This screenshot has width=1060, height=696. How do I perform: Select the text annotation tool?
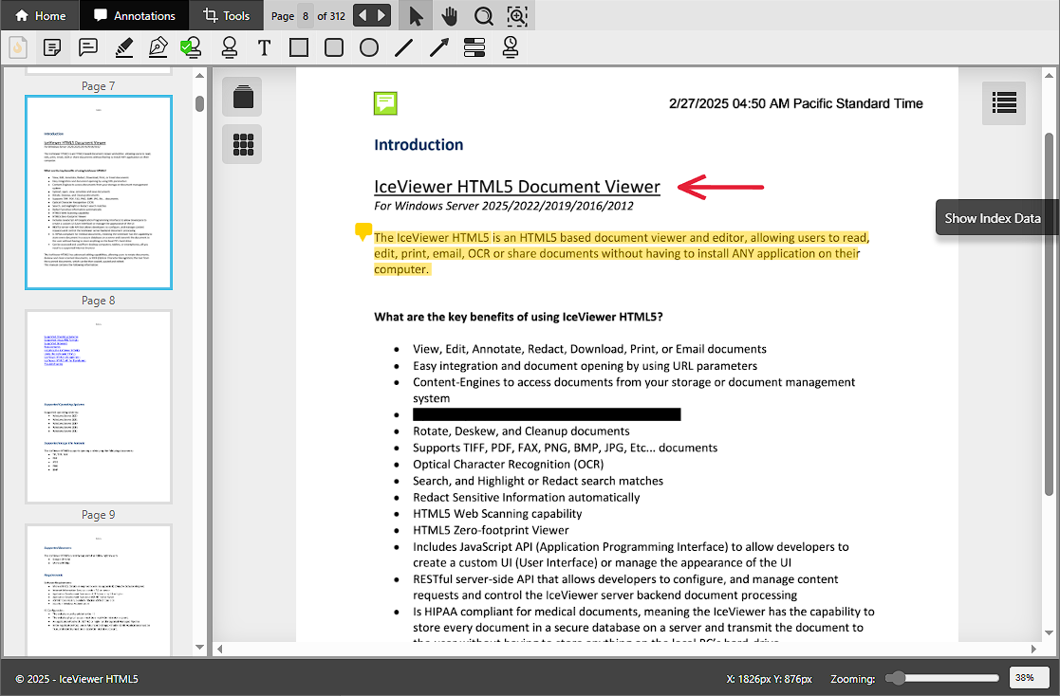pyautogui.click(x=264, y=47)
